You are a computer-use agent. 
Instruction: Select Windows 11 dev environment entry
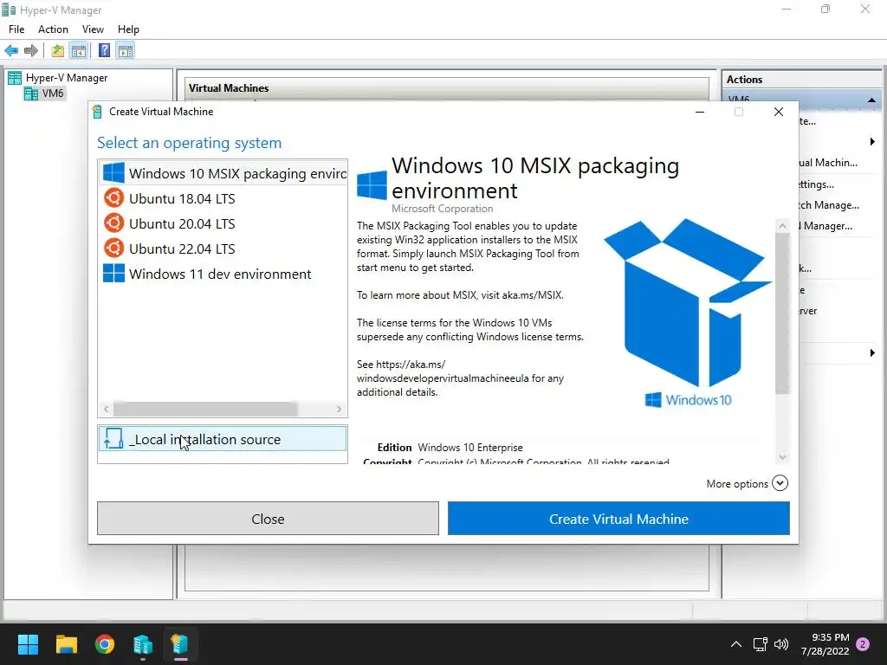point(223,274)
